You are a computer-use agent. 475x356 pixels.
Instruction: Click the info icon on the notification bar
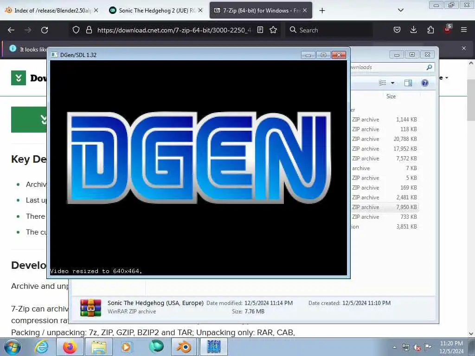(x=13, y=48)
